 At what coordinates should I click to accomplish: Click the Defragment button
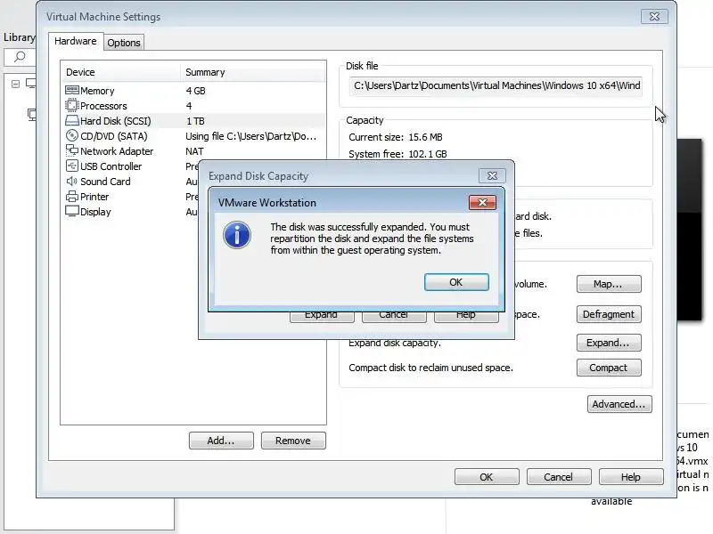[x=609, y=314]
